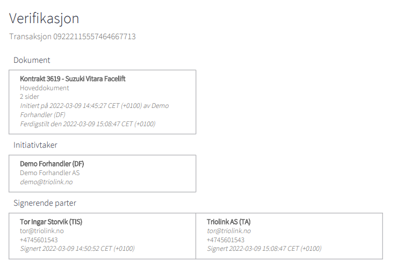The width and height of the screenshot is (398, 268).
Task: Click the Initiativtaker section heading
Action: click(35, 145)
